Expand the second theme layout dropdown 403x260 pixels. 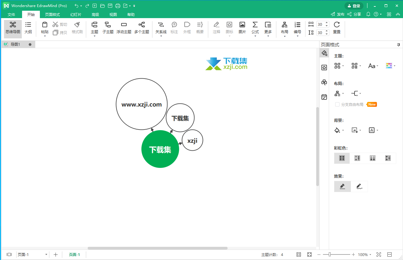(356, 66)
